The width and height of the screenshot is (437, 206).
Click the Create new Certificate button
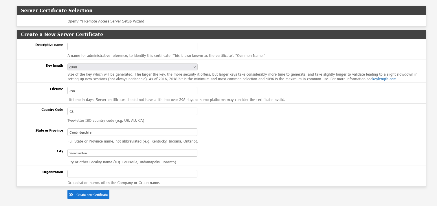click(88, 194)
